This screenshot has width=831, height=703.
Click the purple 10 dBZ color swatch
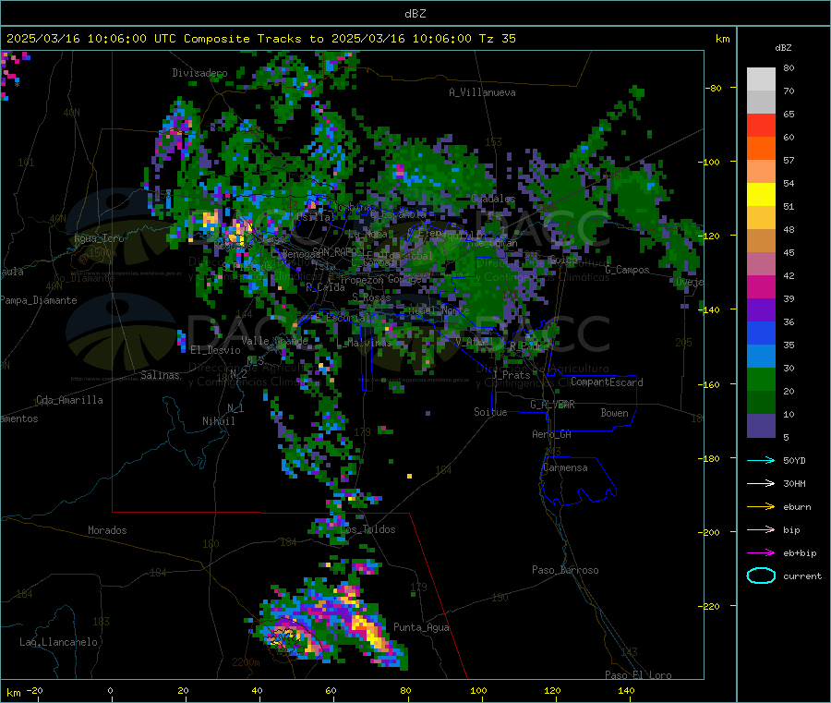[x=761, y=425]
